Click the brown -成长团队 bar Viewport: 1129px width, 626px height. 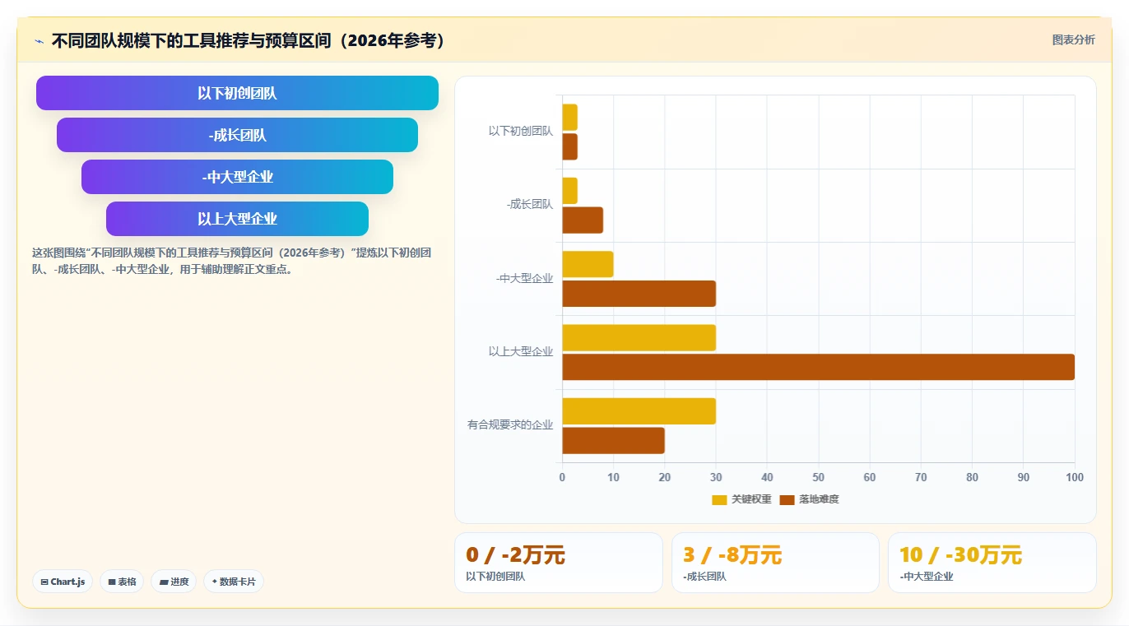pyautogui.click(x=583, y=220)
